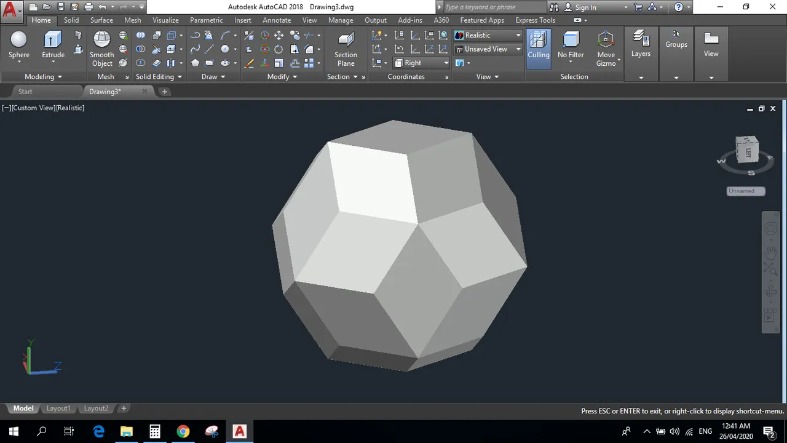Switch to the Layout2 tab
This screenshot has width=787, height=443.
(x=96, y=409)
